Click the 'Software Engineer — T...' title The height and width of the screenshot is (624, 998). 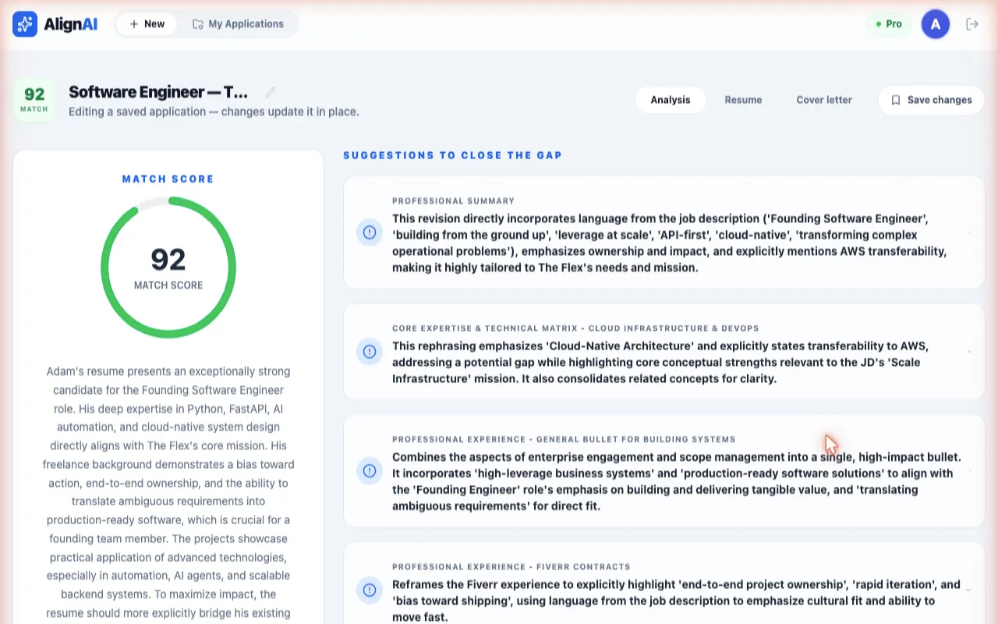click(158, 92)
